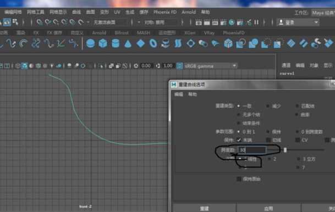Select 匹配结 rebuild type radio button
Screen dimensions: 335x212
click(x=297, y=106)
